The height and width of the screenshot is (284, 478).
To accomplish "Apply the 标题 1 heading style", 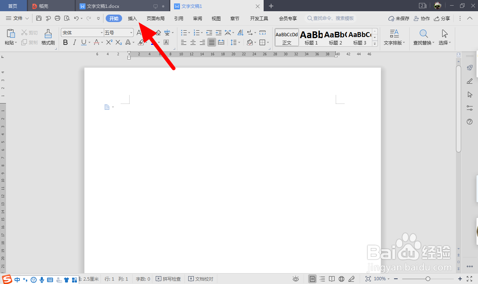I will (x=311, y=37).
